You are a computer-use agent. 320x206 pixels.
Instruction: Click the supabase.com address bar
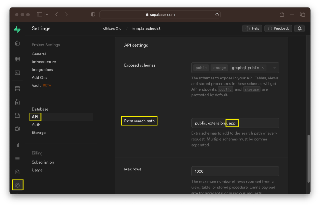coord(160,14)
